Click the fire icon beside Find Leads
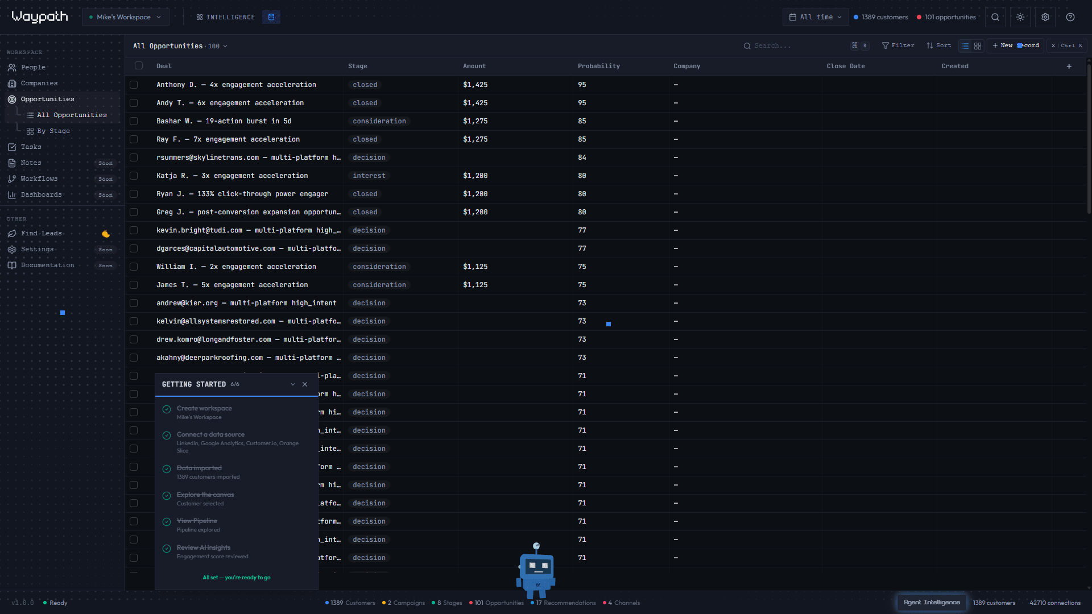1092x614 pixels. pyautogui.click(x=105, y=233)
